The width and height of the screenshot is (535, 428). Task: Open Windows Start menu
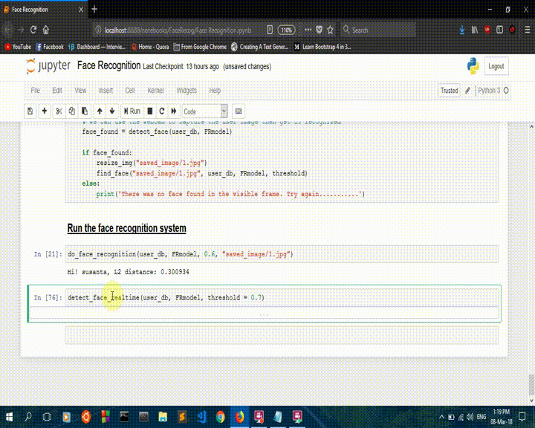pos(9,417)
